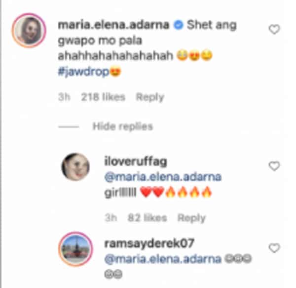Screen dimensions: 296x288
Task: Click the blue verified badge
Action: tap(178, 25)
